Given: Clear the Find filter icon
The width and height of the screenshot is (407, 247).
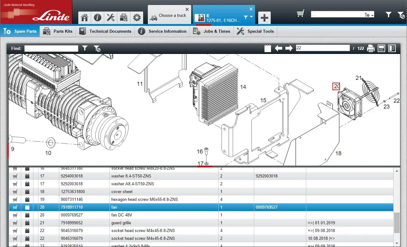Looking at the screenshot, I should 97,48.
